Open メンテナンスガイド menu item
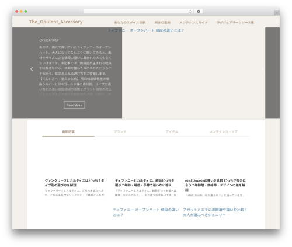The height and width of the screenshot is (247, 292). (x=193, y=22)
